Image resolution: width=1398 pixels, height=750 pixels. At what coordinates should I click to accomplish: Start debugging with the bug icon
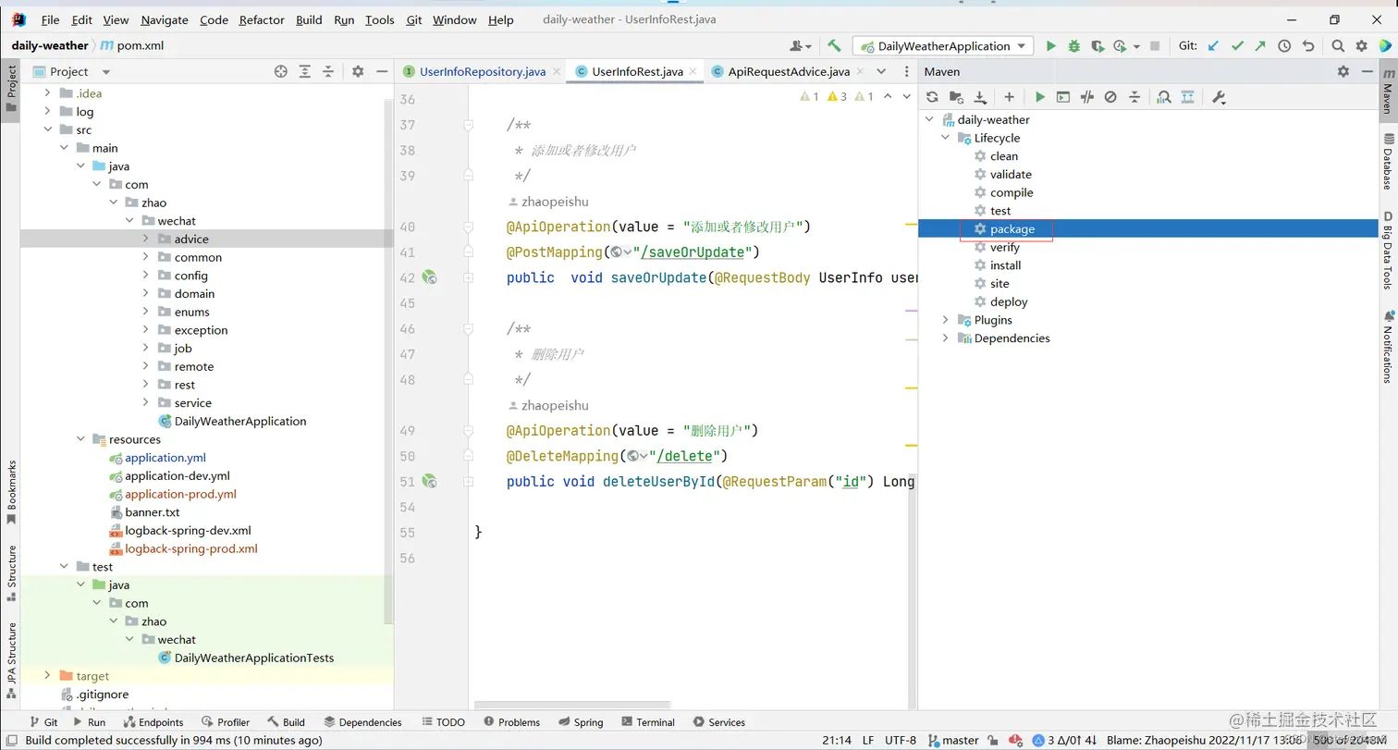click(1073, 45)
